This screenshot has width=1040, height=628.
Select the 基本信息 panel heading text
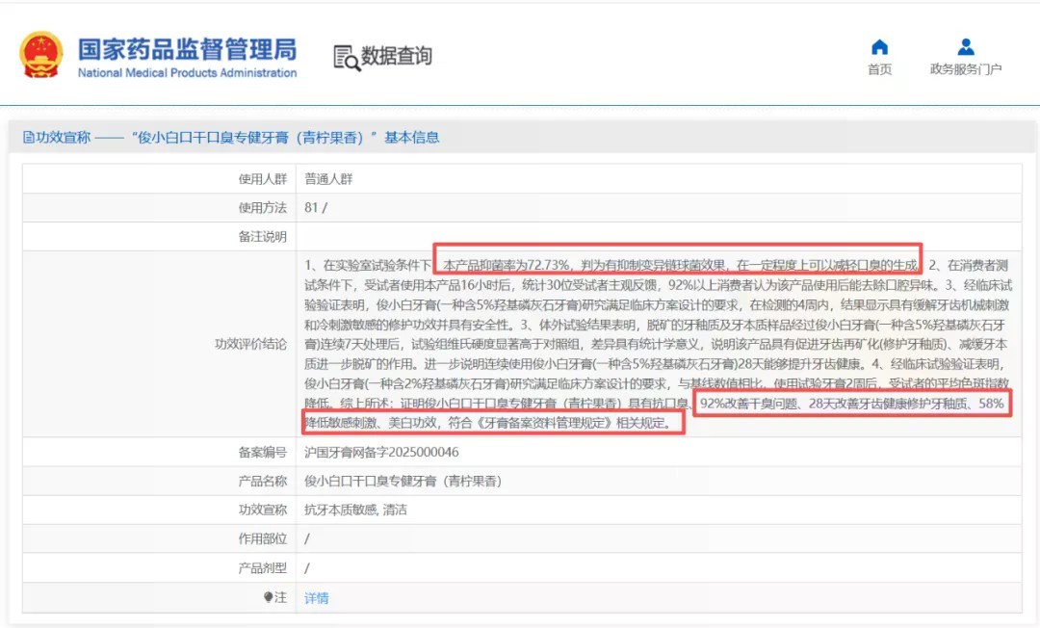coord(412,138)
